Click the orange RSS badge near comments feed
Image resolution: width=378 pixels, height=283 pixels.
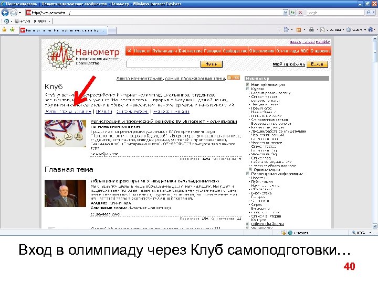233,78
